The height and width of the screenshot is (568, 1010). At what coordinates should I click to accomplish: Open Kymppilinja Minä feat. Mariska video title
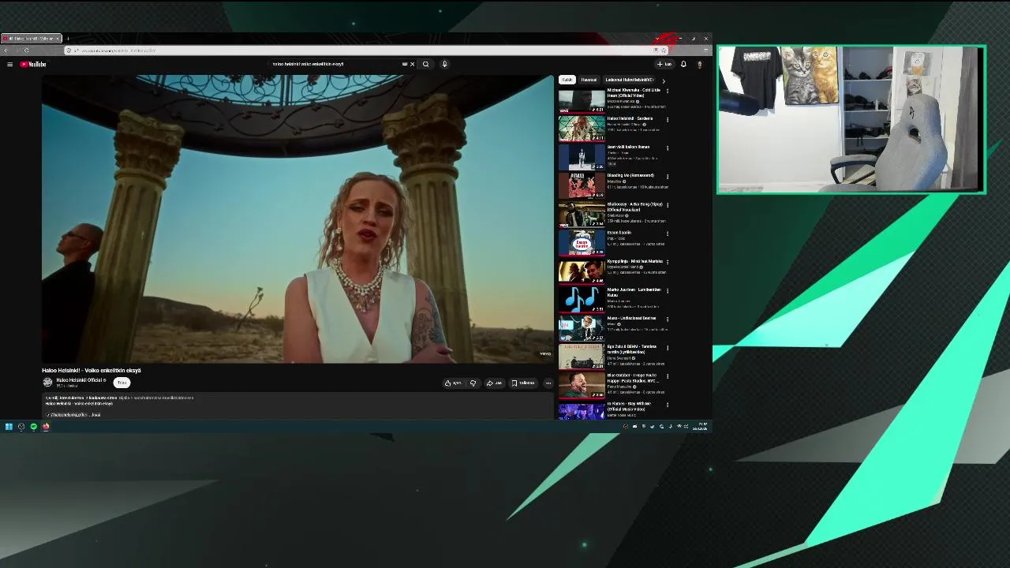click(634, 261)
